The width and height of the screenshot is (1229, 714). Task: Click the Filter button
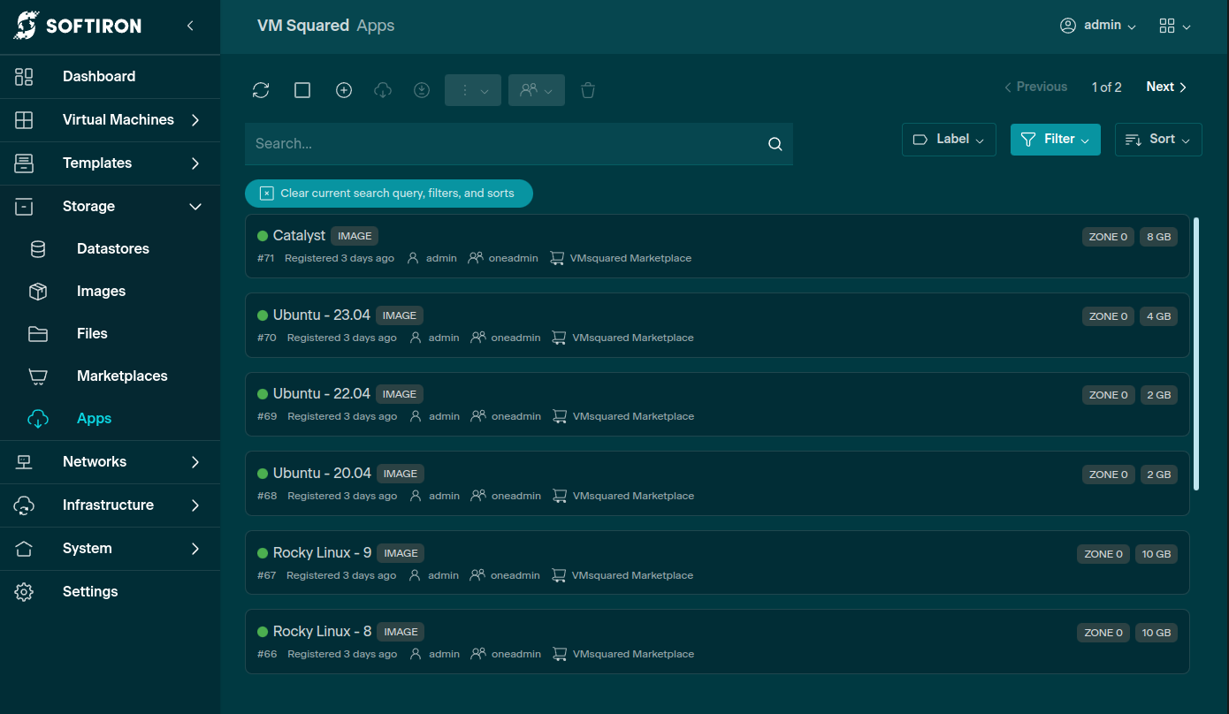[x=1055, y=140]
